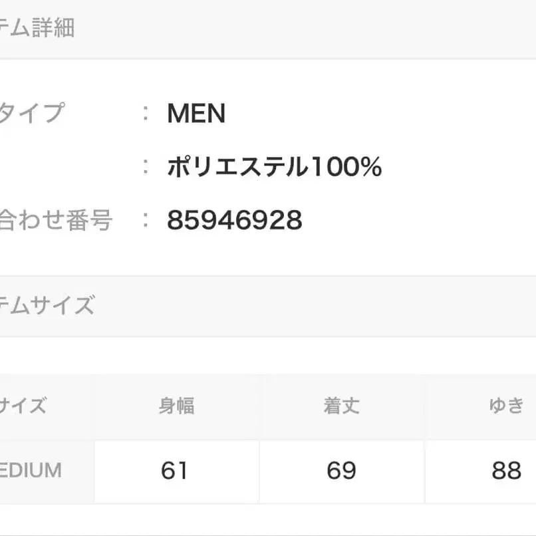Select the MEDIUM size row label
This screenshot has height=536, width=536.
[x=31, y=471]
